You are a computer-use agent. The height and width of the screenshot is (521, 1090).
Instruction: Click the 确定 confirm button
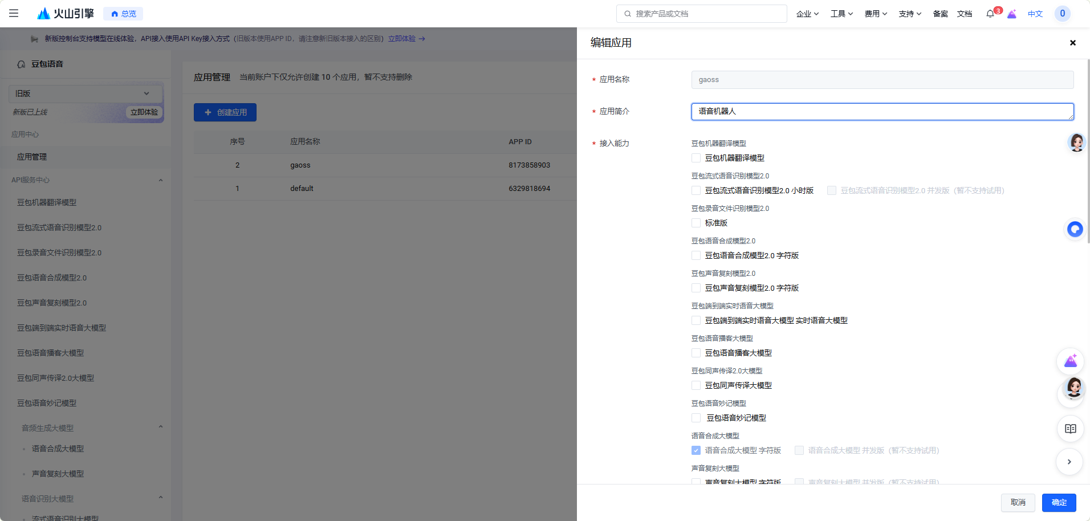click(1059, 502)
